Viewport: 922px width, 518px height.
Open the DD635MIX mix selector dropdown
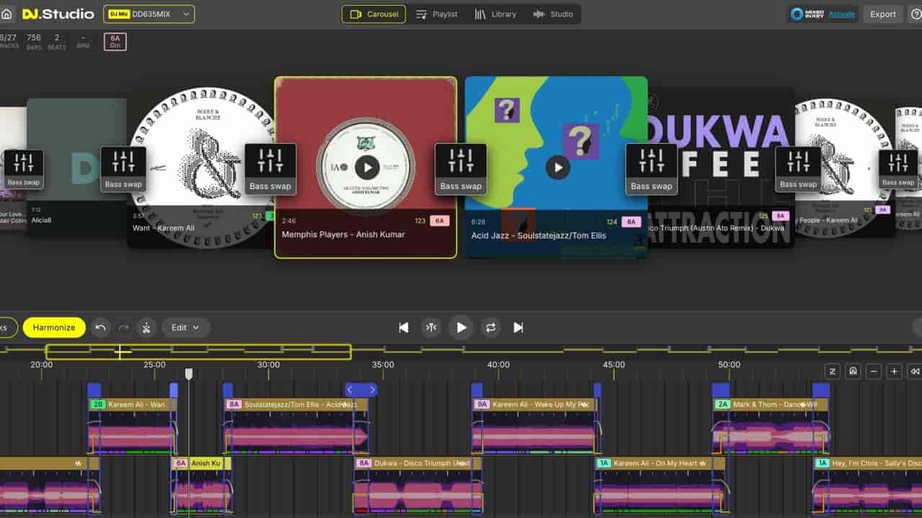point(150,14)
